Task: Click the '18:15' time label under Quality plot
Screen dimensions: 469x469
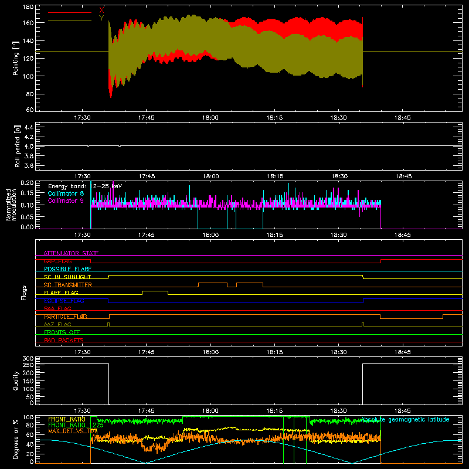Action: (x=274, y=411)
